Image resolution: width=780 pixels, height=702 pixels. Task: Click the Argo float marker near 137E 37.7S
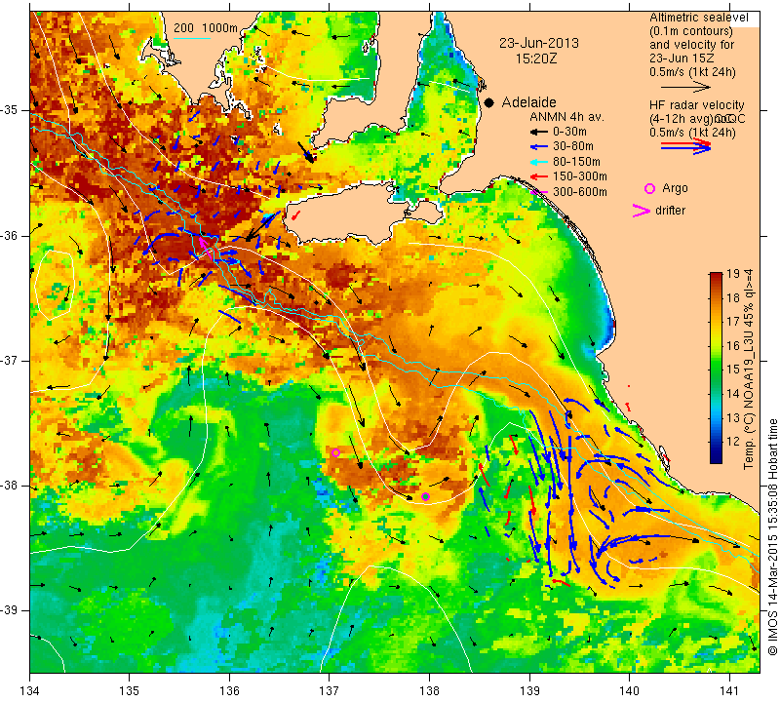335,452
